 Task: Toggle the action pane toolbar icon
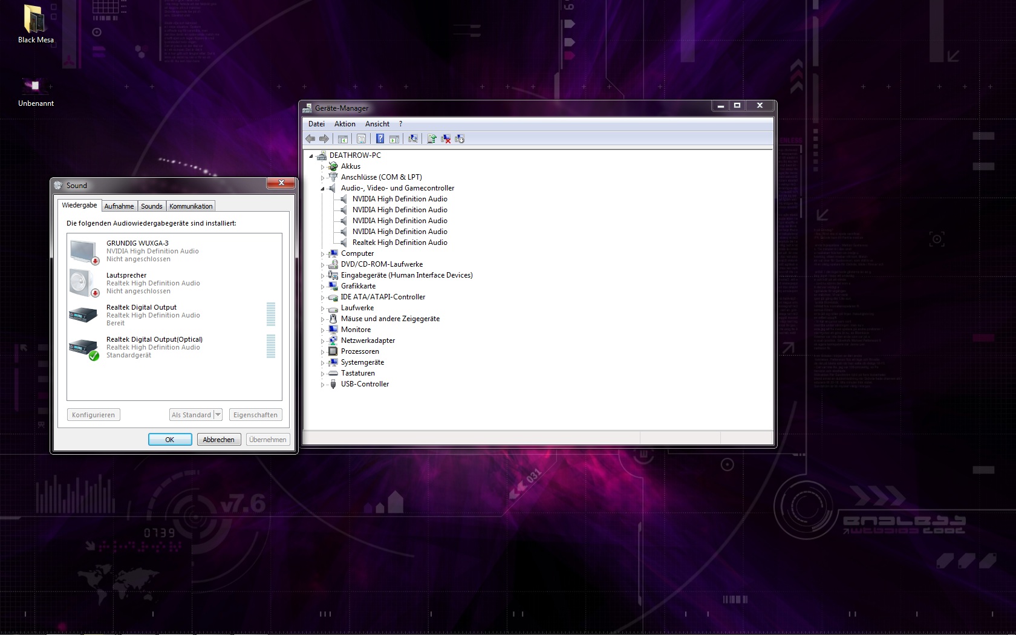point(394,139)
